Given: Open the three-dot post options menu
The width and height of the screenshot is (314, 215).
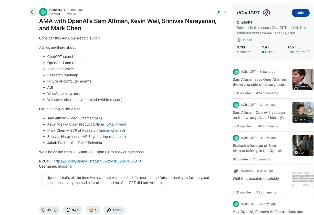Looking at the screenshot, I should pyautogui.click(x=224, y=12).
